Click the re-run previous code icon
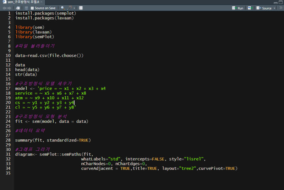This screenshot has height=190, width=284. pos(250,8)
